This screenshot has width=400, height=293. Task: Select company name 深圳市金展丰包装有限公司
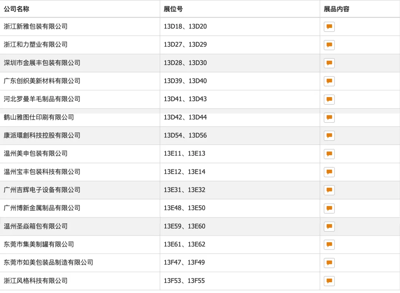click(42, 63)
